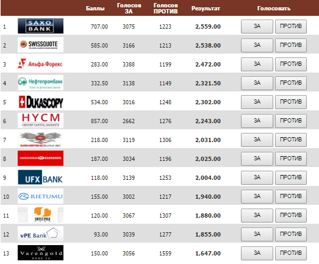Open the vPE Bank logo
The image size is (319, 264).
(40, 234)
